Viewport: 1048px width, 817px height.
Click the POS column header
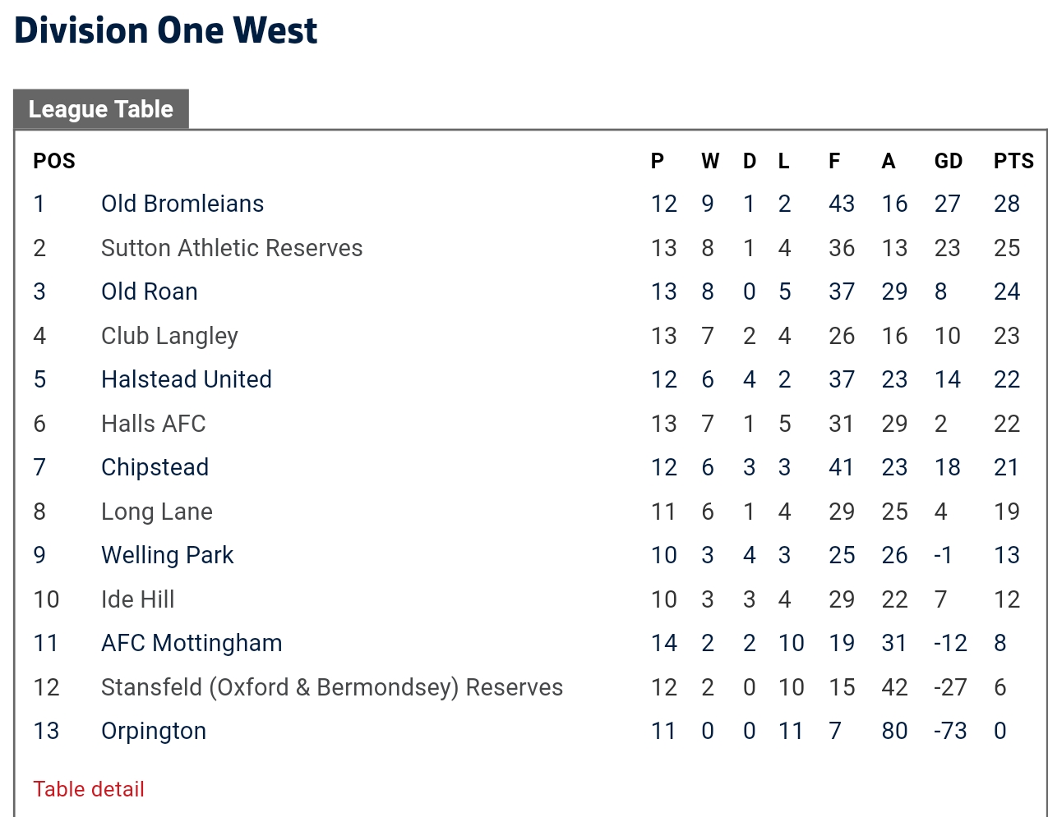point(54,161)
